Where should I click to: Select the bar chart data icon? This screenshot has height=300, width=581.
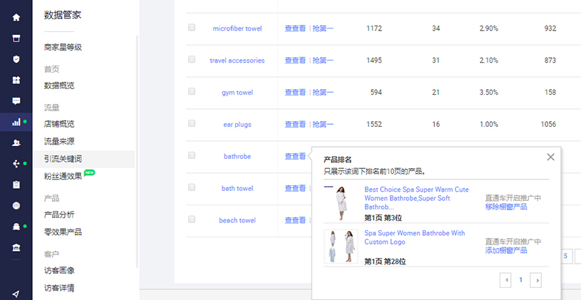click(x=16, y=122)
